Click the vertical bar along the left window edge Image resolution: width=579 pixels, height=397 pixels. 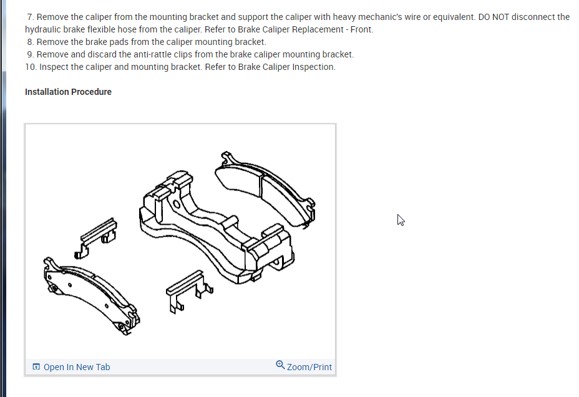(3, 198)
